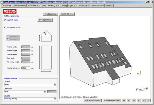
Task: Follow the Country hyperlink label
Action: point(7,96)
